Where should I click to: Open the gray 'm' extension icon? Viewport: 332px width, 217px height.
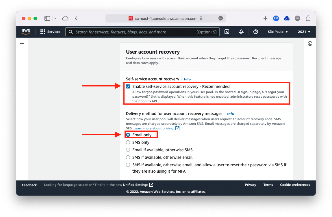point(297,18)
